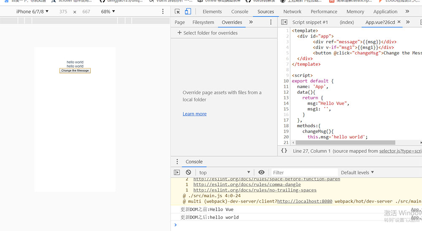The width and height of the screenshot is (422, 231).
Task: Create live expression with eye icon
Action: pos(261,172)
